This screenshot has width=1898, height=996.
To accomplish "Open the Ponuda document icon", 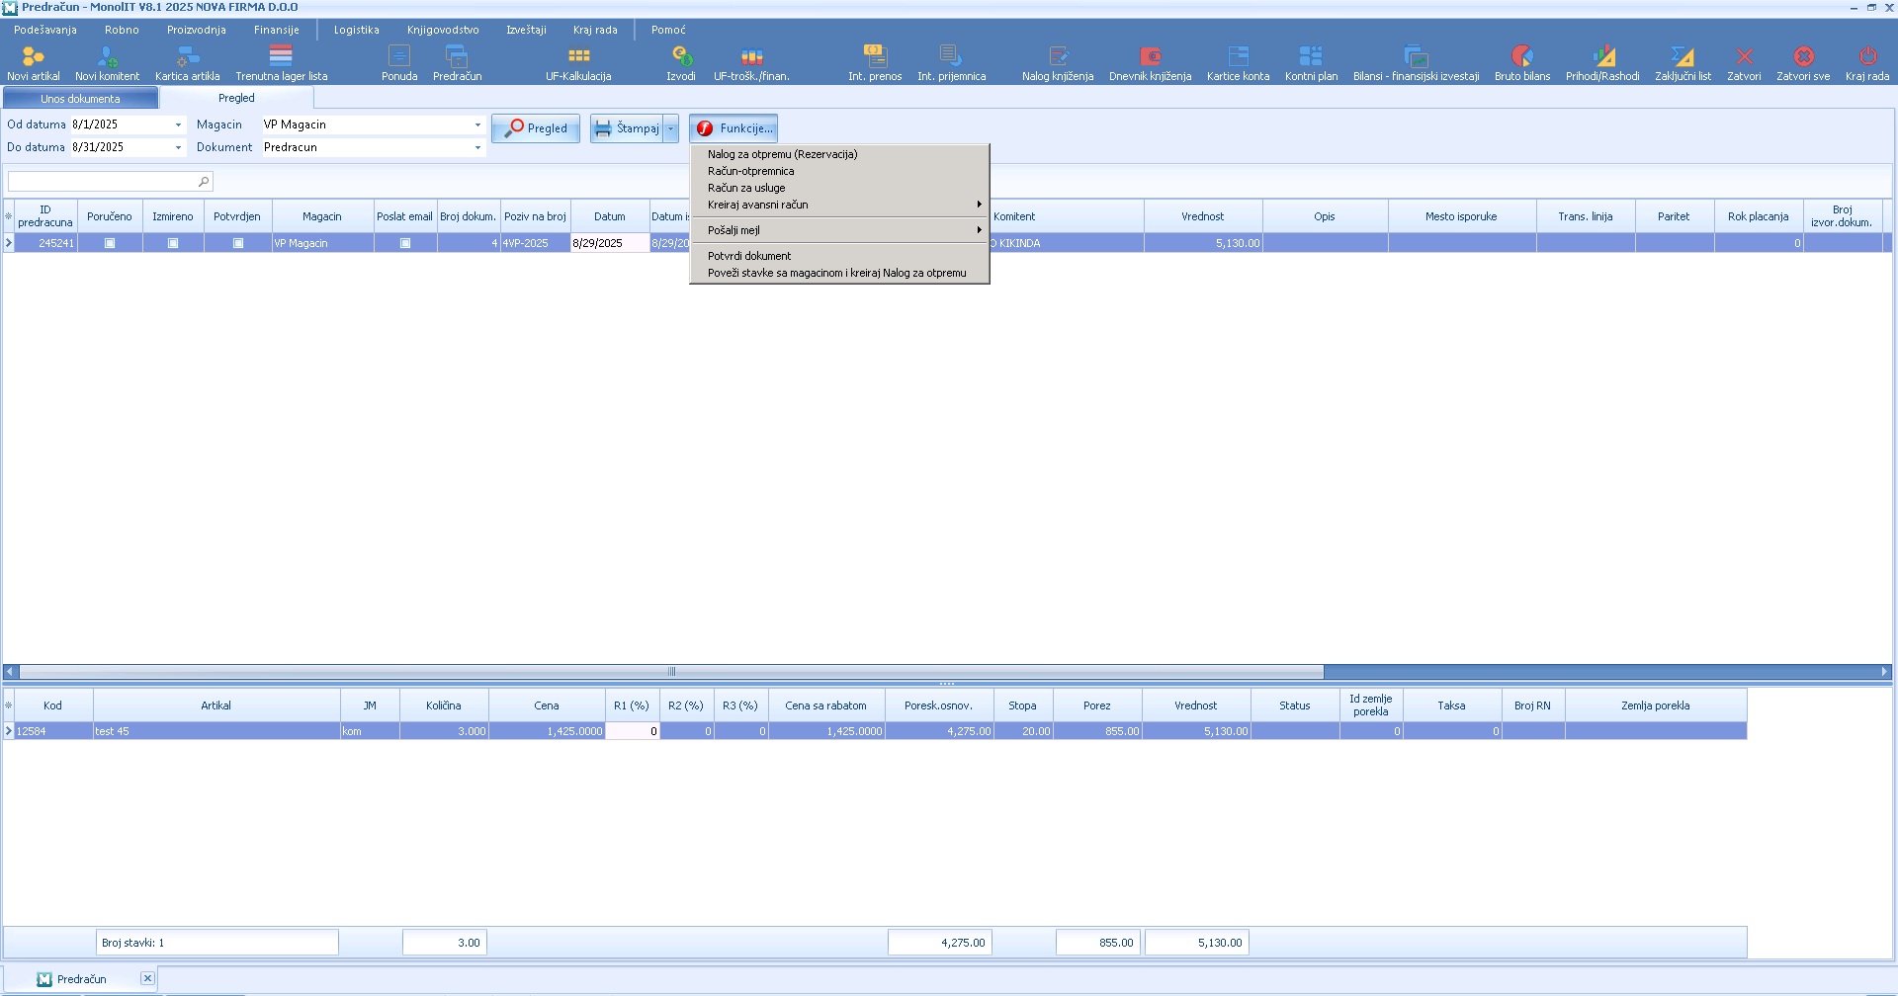I will click(399, 56).
